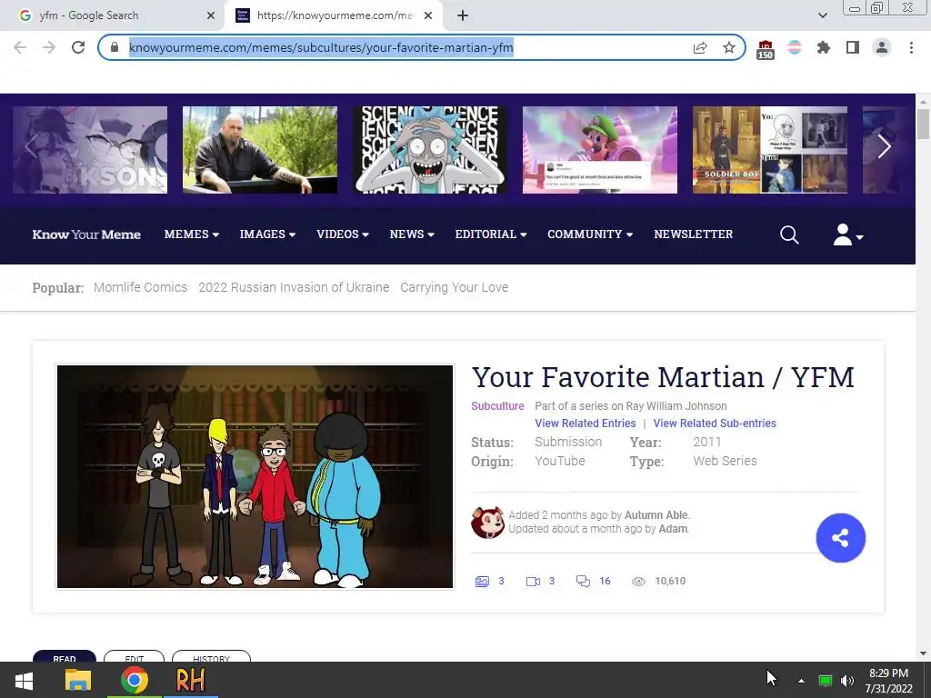
Task: Select the EDIT tab
Action: (135, 656)
